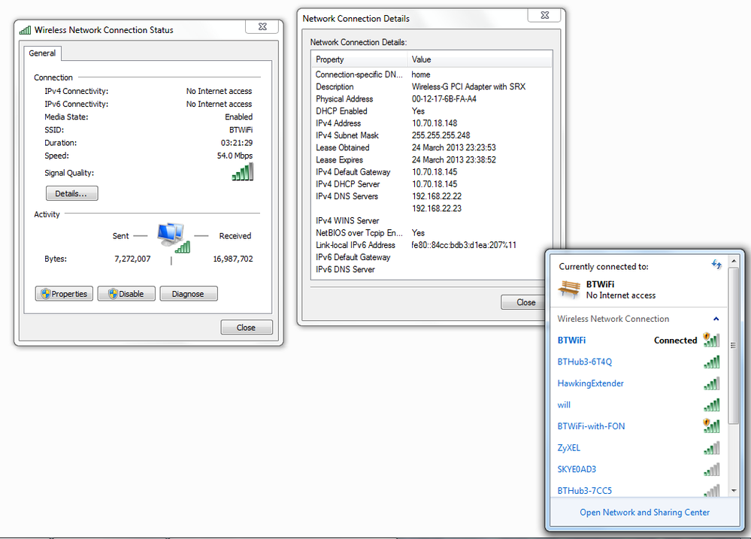Viewport: 751px width, 539px height.
Task: Select the BTHub3-6T4Q network
Action: pyautogui.click(x=638, y=362)
